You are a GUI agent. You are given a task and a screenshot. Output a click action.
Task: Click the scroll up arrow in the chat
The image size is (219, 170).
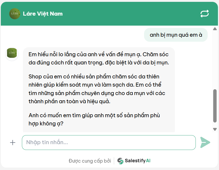coord(215,29)
